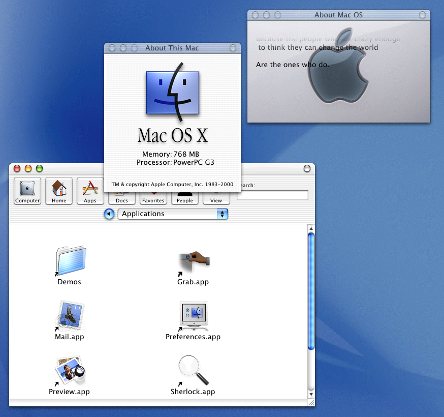Viewport: 444px width, 417px height.
Task: Click the Finder window resize handle
Action: 311,402
